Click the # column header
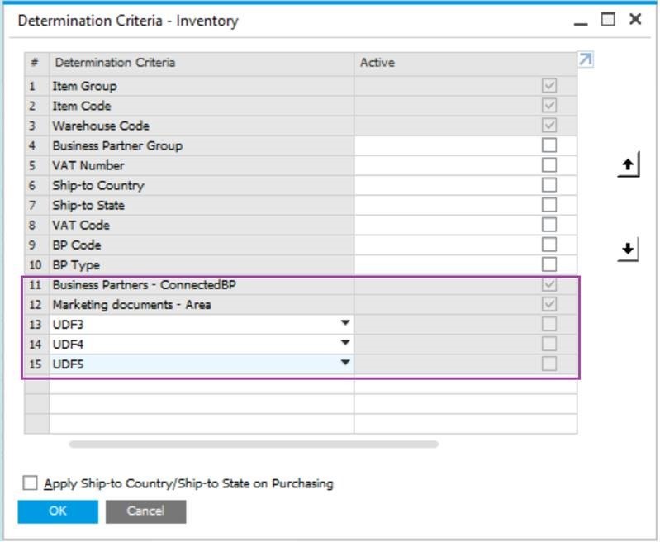The width and height of the screenshot is (660, 542). [37, 63]
